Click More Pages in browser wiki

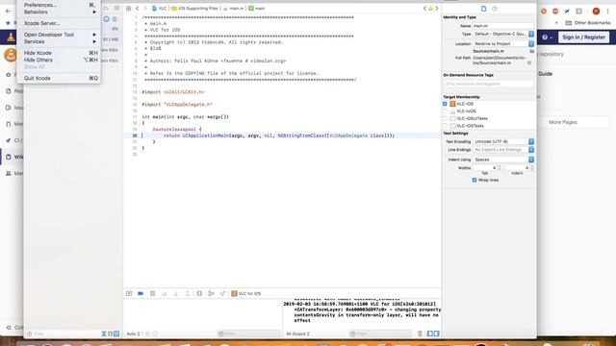tap(562, 122)
